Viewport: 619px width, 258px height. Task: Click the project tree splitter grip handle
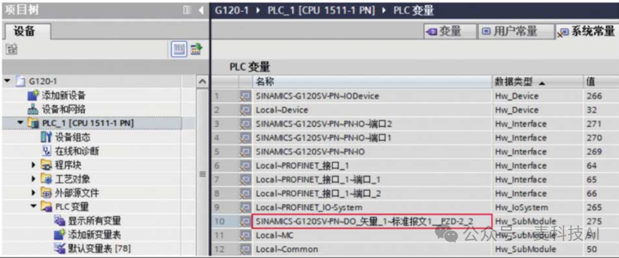click(x=202, y=174)
